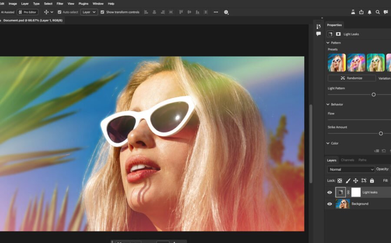Collapse the Pattern section
Image resolution: width=391 pixels, height=243 pixels.
pyautogui.click(x=328, y=43)
